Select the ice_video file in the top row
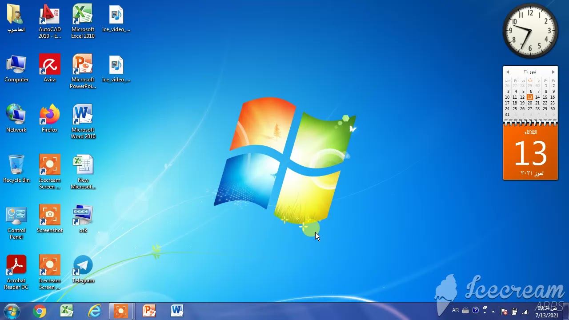The width and height of the screenshot is (569, 320). (x=116, y=18)
